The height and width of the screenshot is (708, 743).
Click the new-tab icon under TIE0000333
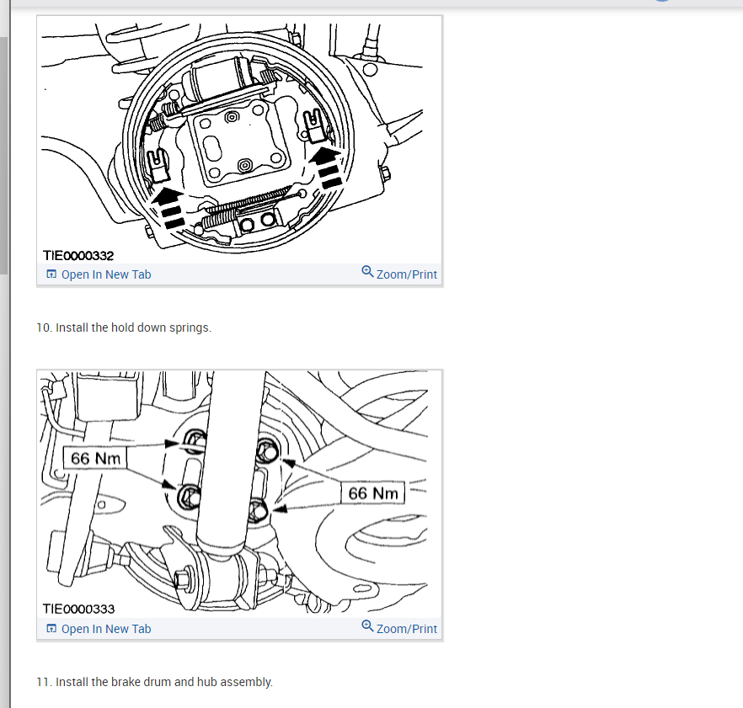(51, 628)
